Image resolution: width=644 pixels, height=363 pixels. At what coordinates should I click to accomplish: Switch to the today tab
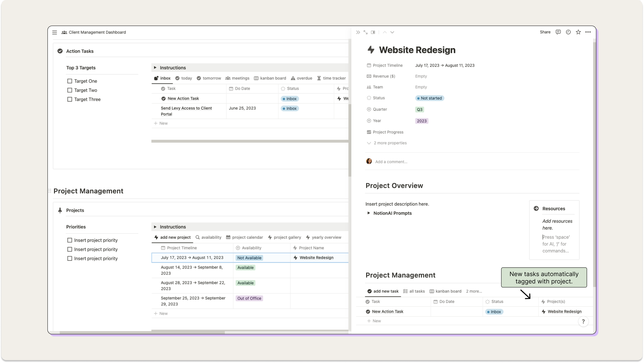point(184,78)
